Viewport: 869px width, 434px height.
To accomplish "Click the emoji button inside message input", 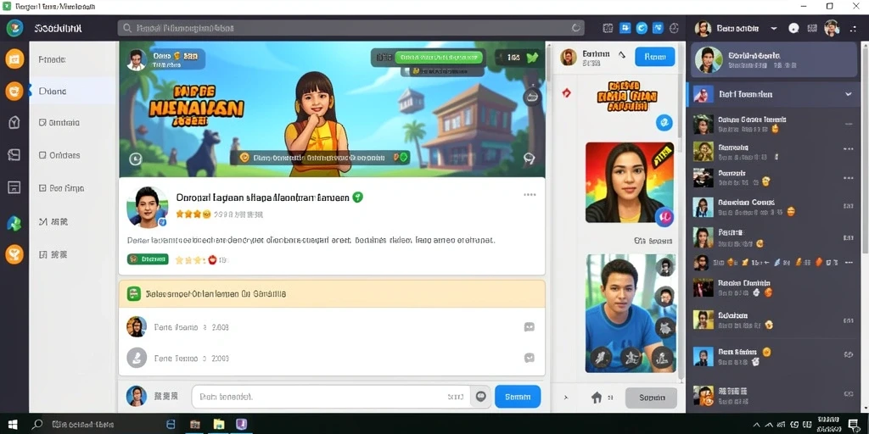I will coord(480,397).
